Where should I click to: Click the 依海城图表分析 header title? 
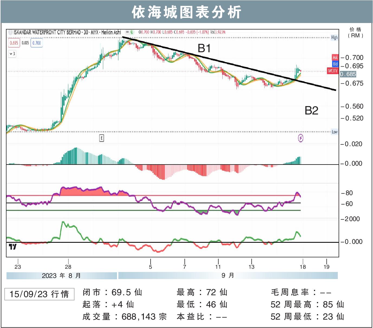click(186, 12)
